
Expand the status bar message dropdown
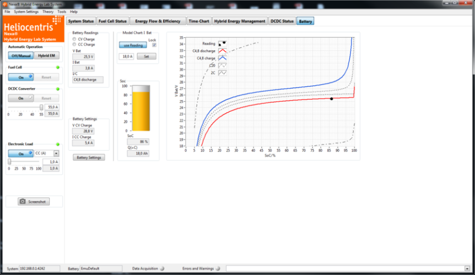click(x=469, y=268)
